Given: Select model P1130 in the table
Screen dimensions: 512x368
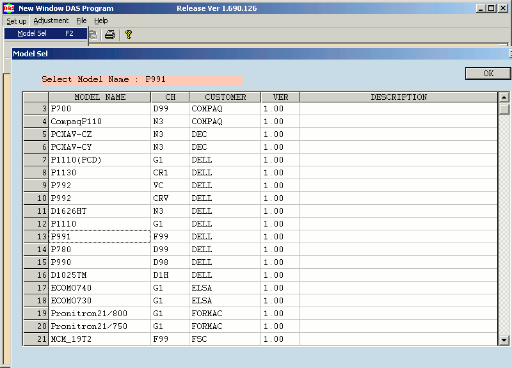Looking at the screenshot, I should (x=100, y=172).
